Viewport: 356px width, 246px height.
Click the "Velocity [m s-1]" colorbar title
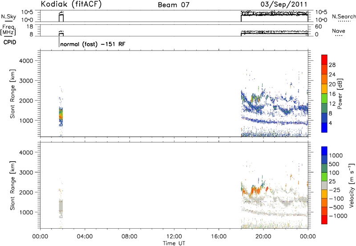coord(352,185)
